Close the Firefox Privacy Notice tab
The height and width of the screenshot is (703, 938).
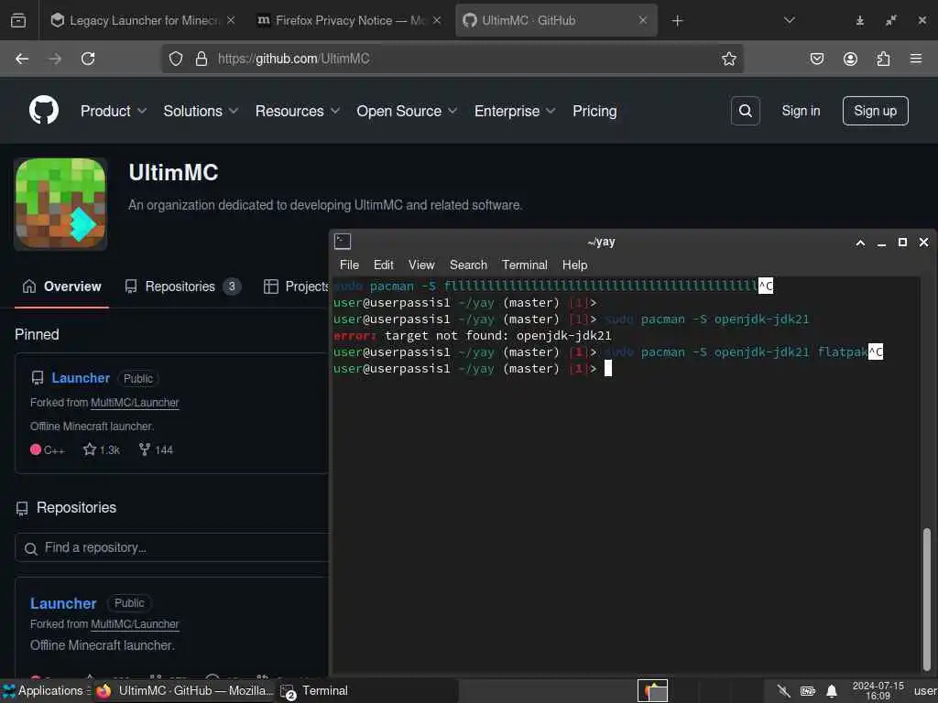[x=437, y=20]
